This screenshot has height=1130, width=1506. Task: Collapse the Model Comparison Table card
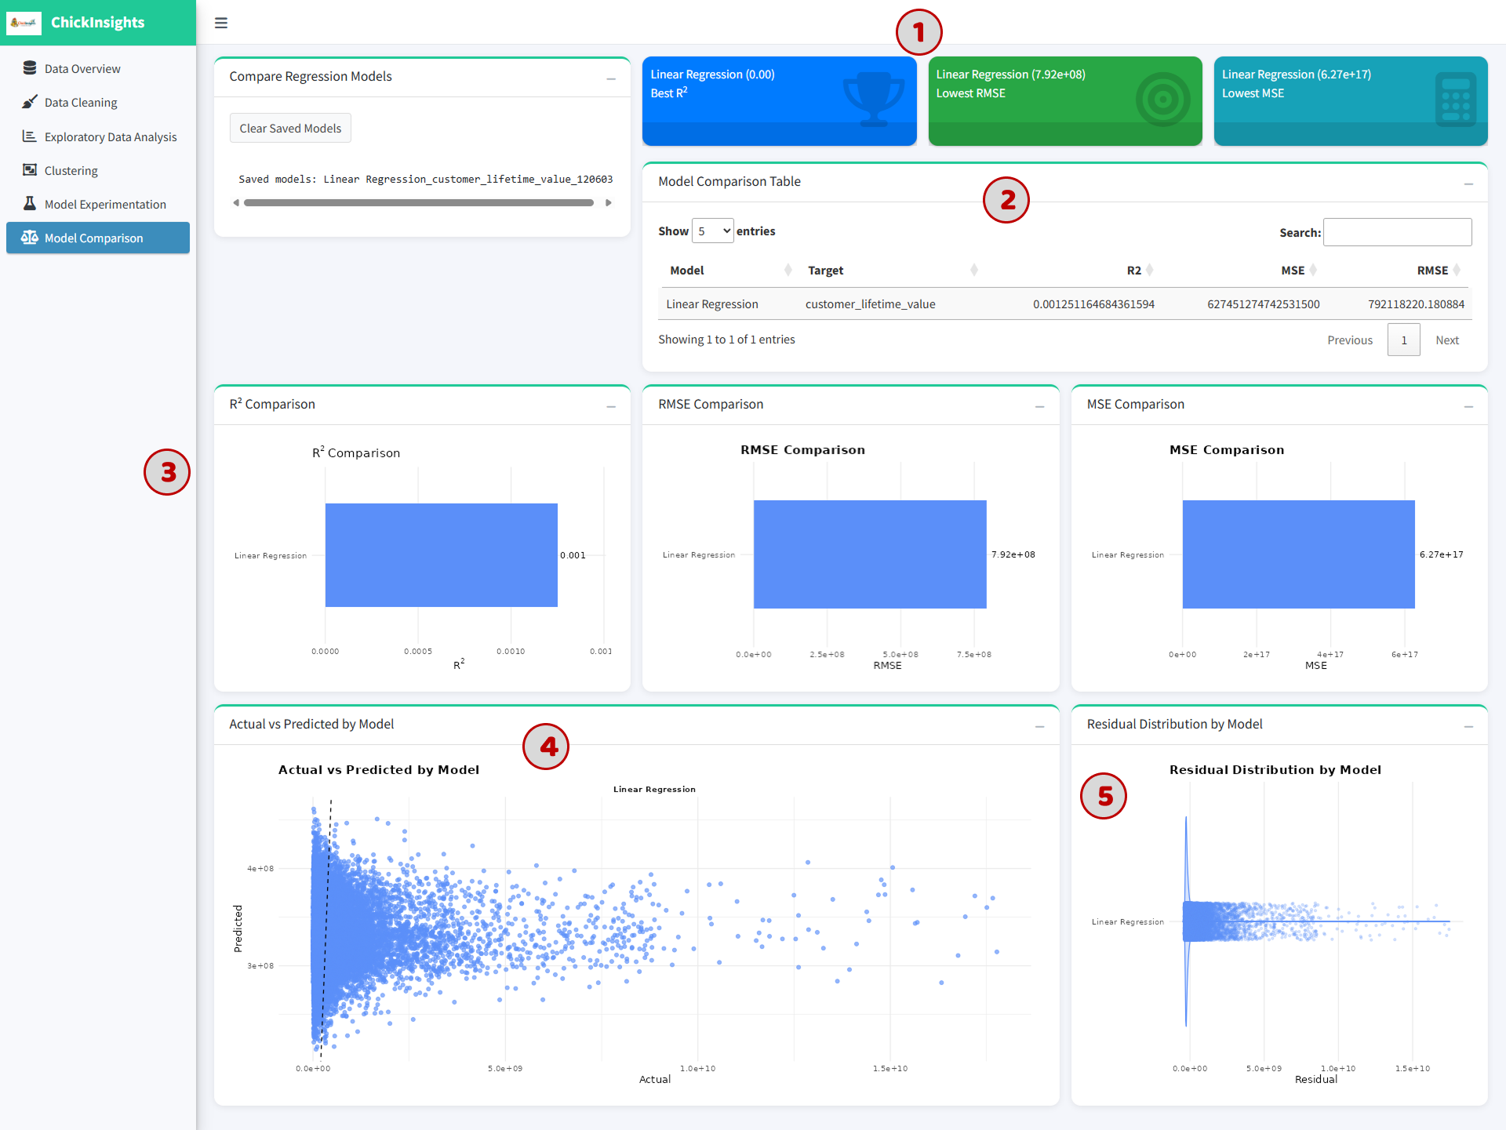click(1468, 183)
